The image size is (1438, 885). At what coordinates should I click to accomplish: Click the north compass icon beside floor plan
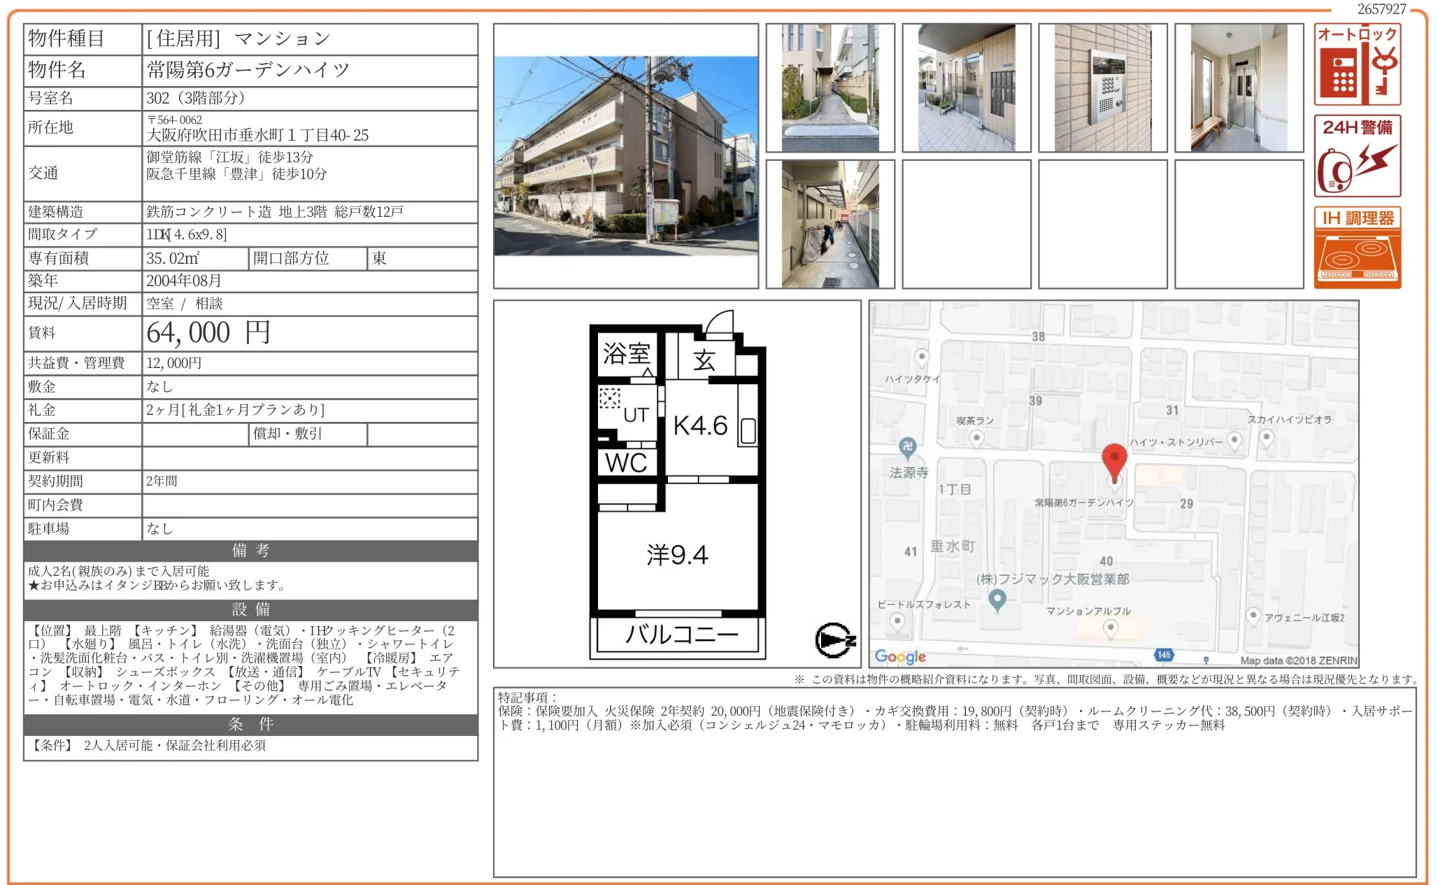click(x=834, y=640)
